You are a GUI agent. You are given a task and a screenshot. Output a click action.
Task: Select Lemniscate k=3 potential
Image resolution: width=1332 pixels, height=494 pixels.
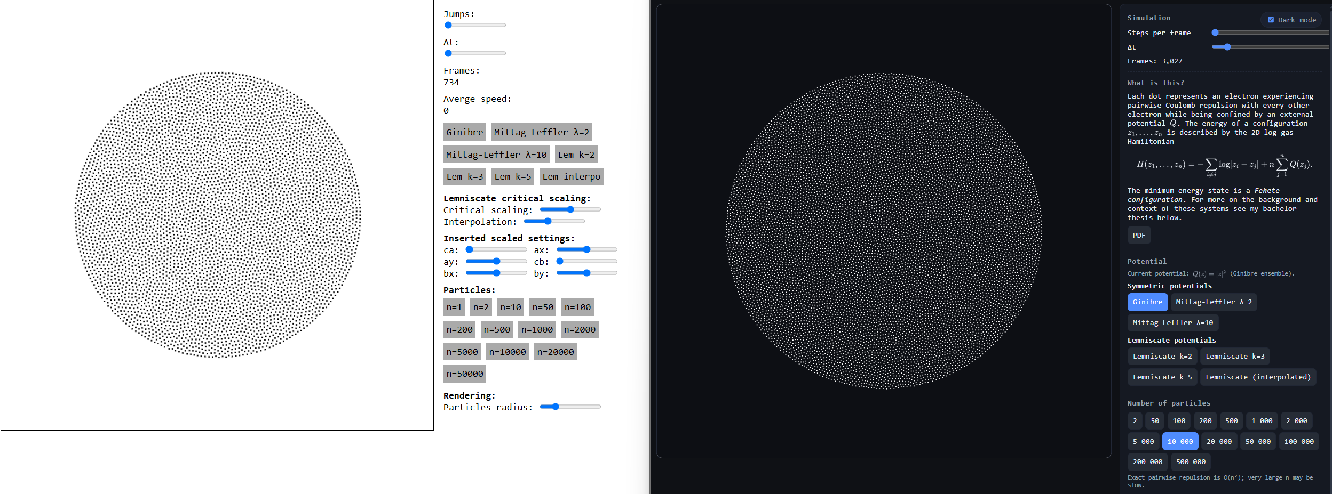[x=1234, y=357]
